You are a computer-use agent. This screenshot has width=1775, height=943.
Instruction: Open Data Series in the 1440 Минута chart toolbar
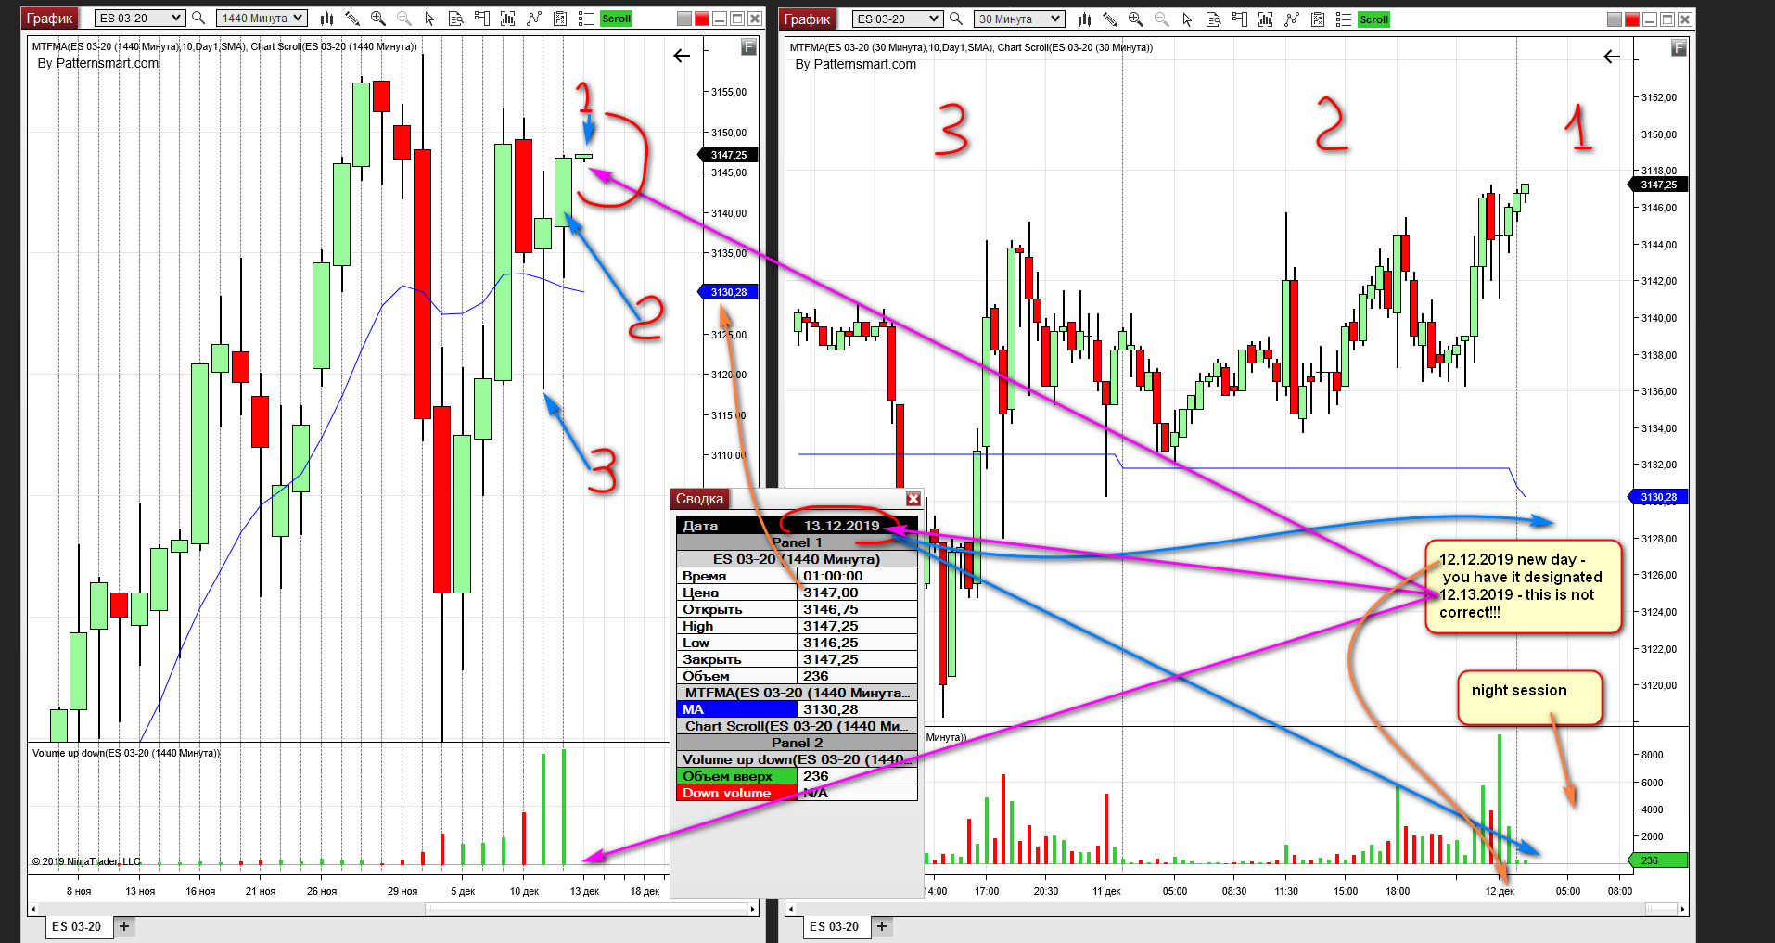click(x=507, y=19)
